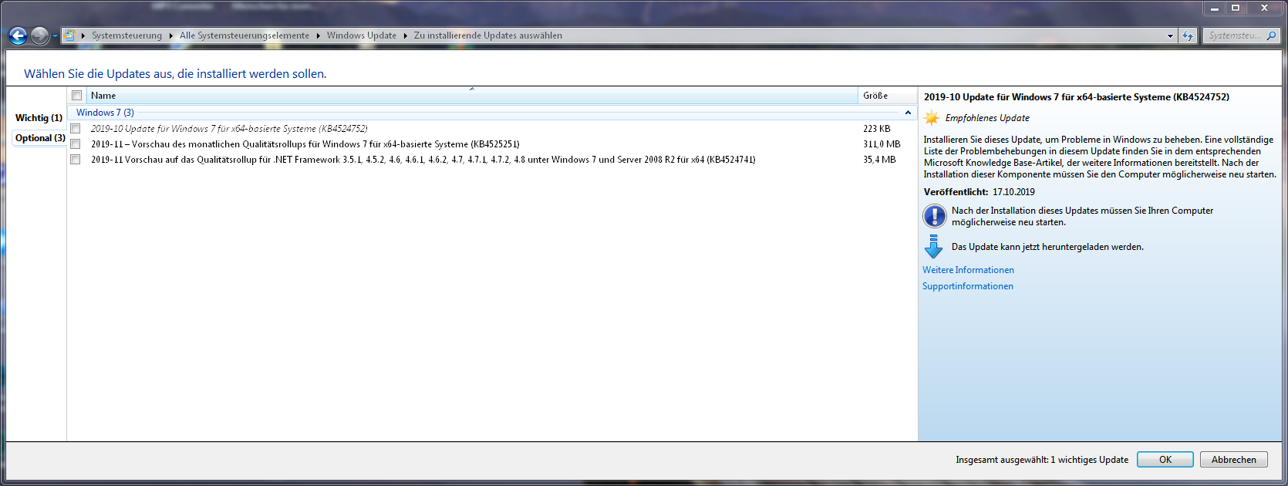Expand arrow after Windows Update breadcrumb
This screenshot has width=1288, height=486.
click(405, 35)
